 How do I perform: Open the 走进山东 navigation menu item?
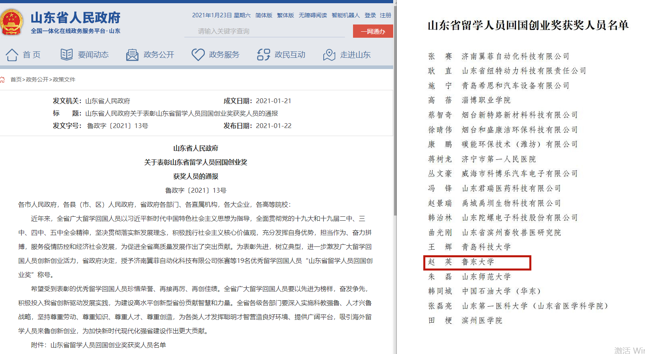point(355,55)
